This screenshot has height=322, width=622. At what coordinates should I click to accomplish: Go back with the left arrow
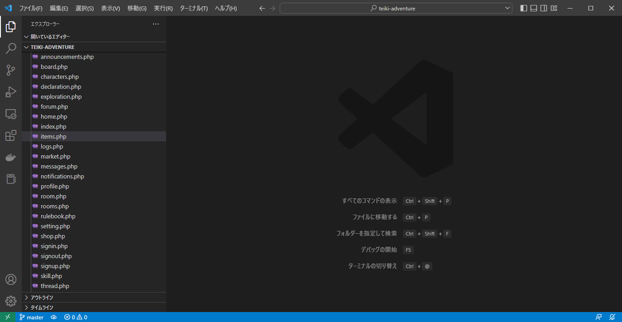click(262, 8)
